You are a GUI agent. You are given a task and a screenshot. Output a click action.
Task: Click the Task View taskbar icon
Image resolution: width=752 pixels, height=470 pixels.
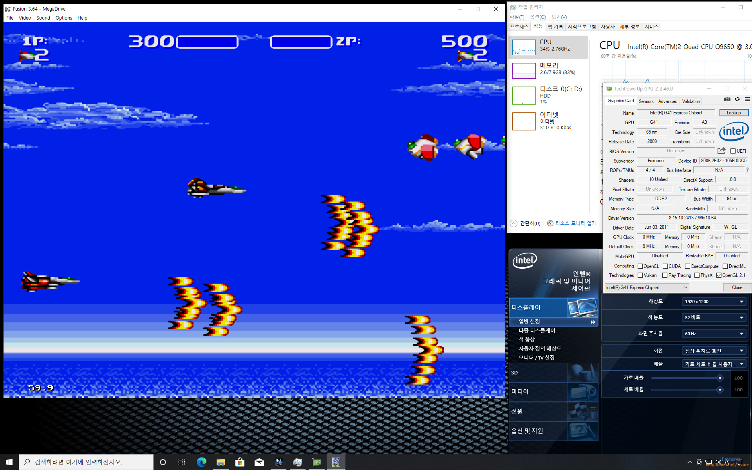(x=182, y=462)
